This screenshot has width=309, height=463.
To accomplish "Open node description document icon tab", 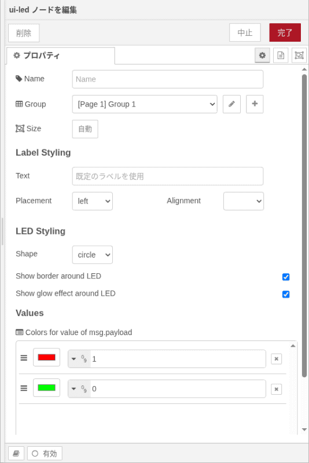I will pos(281,55).
